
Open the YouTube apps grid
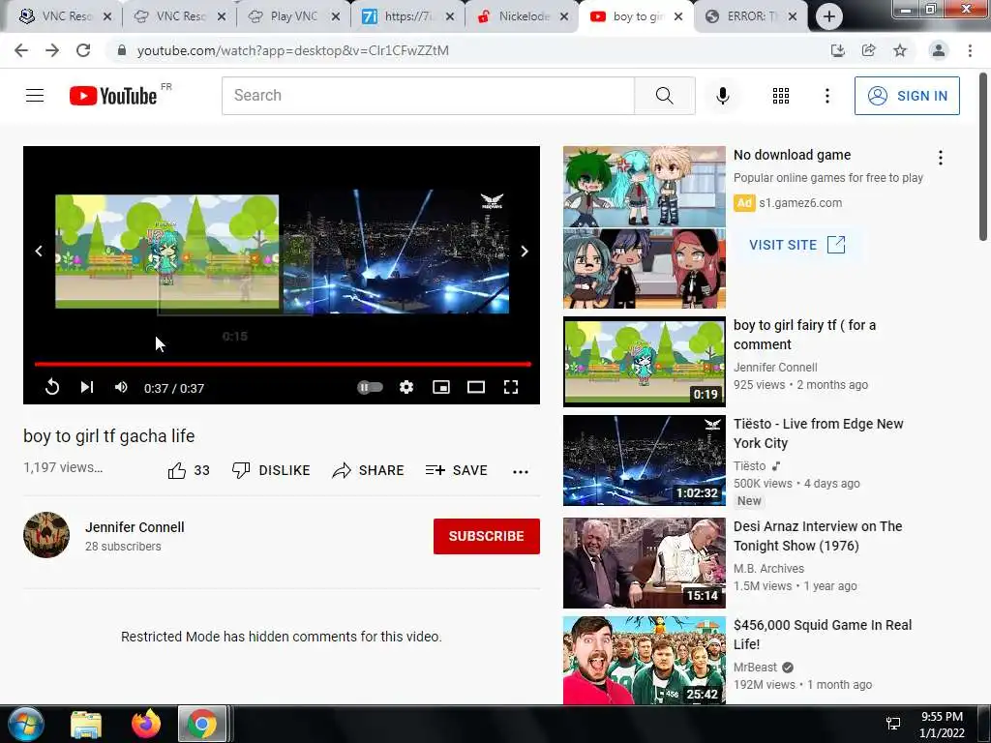click(x=781, y=96)
